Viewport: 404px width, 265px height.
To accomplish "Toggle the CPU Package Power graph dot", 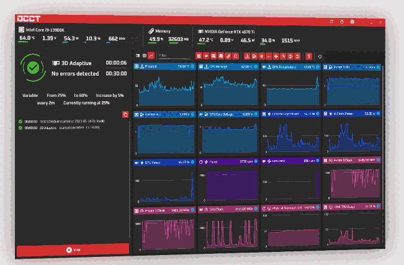I will click(x=318, y=114).
